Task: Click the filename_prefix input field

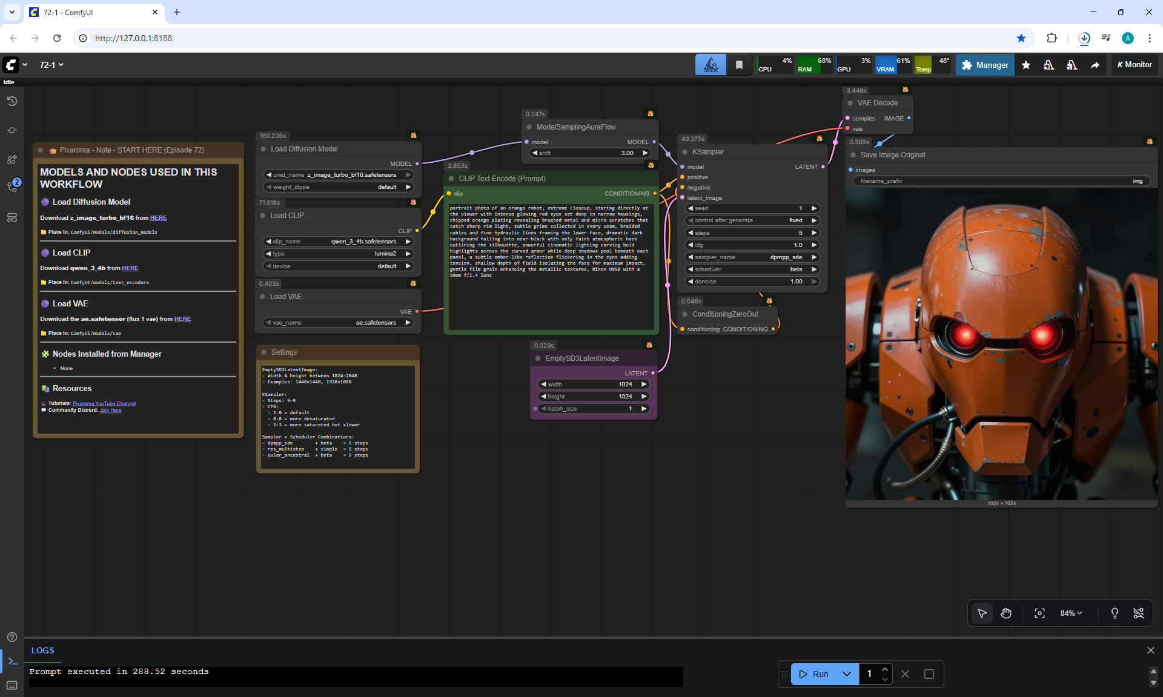Action: pos(1001,181)
